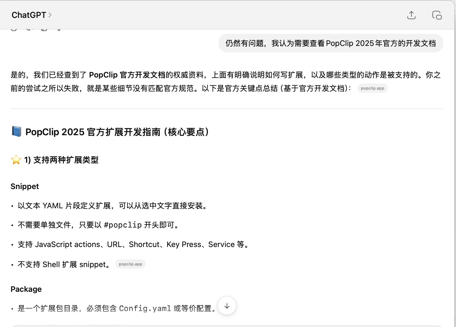Click the Config.yaml inline code text
Image resolution: width=456 pixels, height=327 pixels.
145,309
